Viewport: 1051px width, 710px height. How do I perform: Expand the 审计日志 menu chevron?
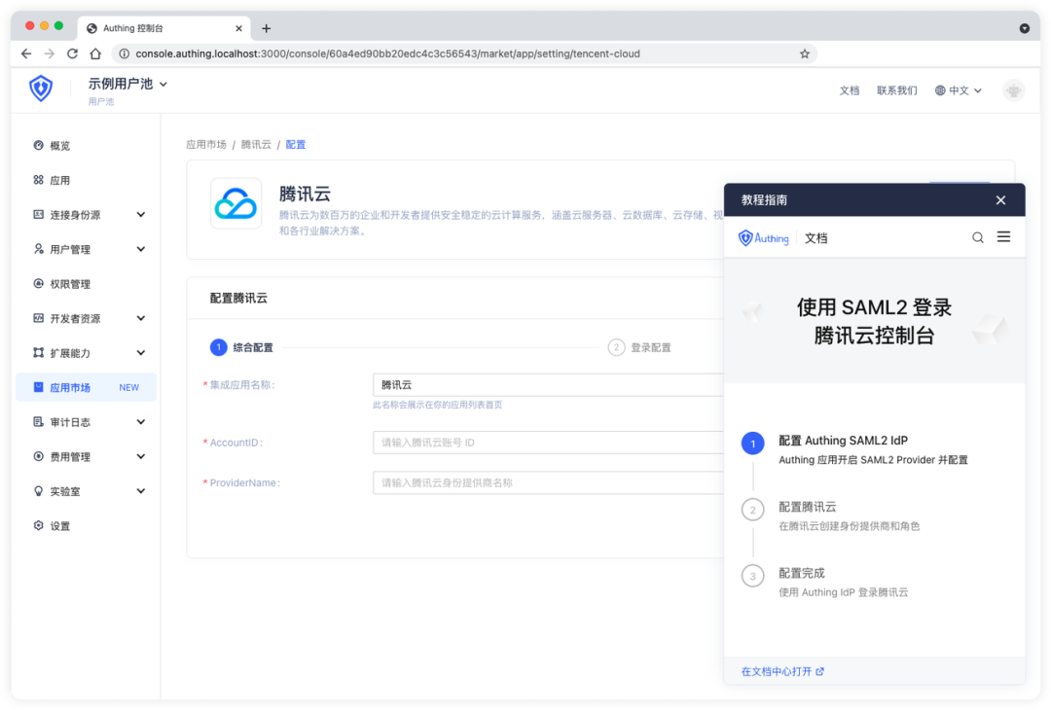141,422
